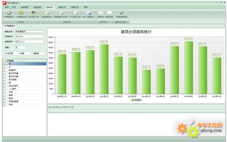Open the 信息配置 ribbon tab
Screen dimensions: 227x142
25,7
